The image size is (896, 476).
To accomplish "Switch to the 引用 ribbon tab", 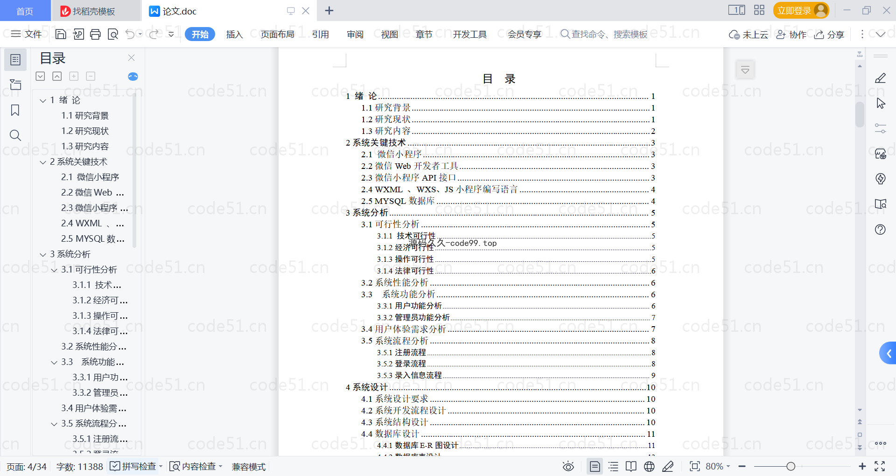I will 321,34.
